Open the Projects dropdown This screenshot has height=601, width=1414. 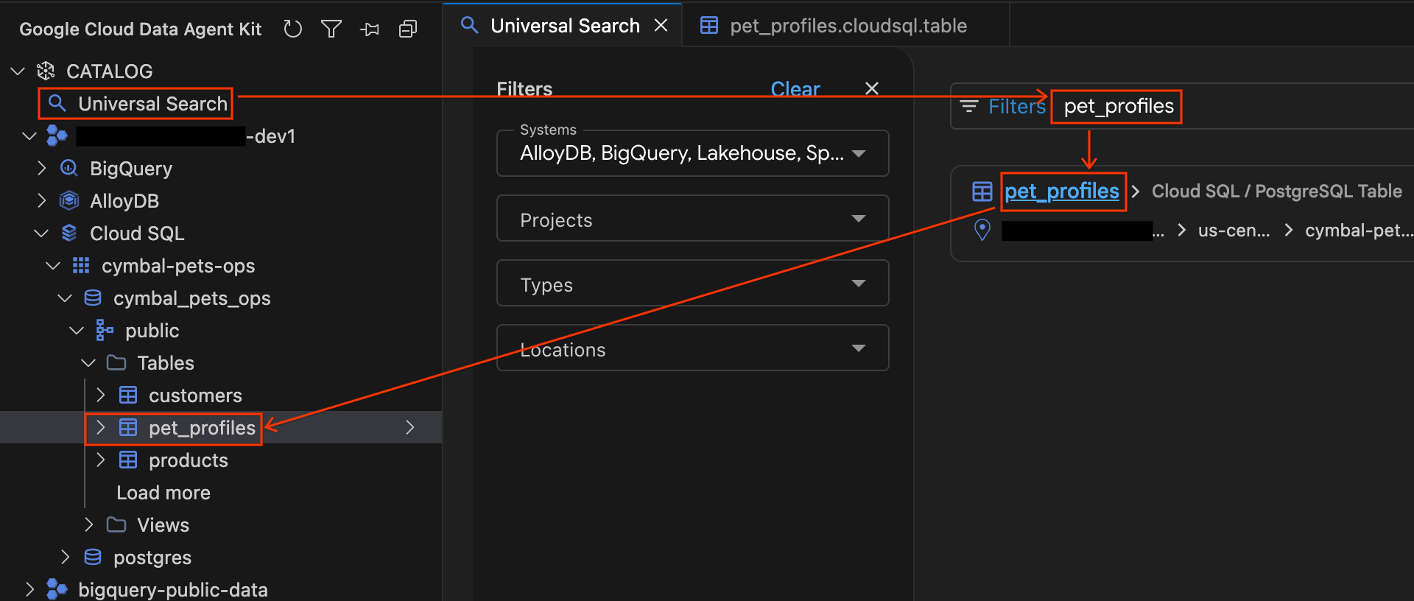(x=692, y=218)
